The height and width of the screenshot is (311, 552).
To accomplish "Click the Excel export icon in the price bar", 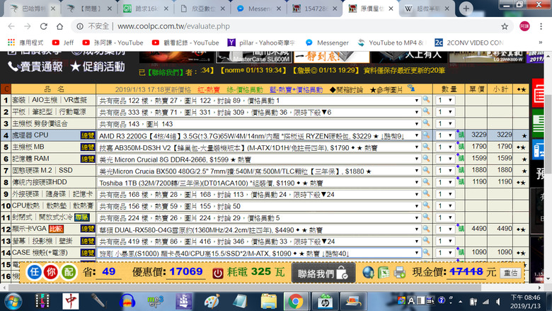I will tap(384, 272).
